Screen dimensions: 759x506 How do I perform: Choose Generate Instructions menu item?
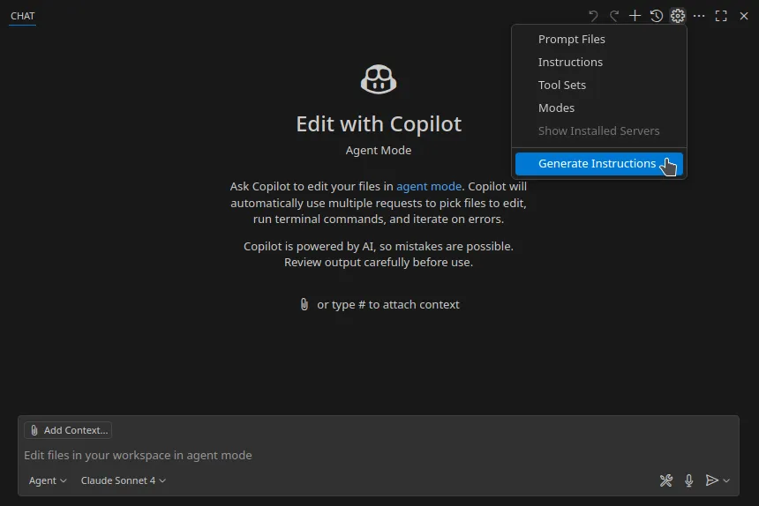coord(598,164)
